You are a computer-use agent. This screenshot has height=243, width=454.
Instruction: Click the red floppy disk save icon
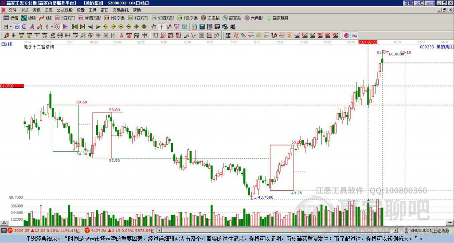pos(217,27)
